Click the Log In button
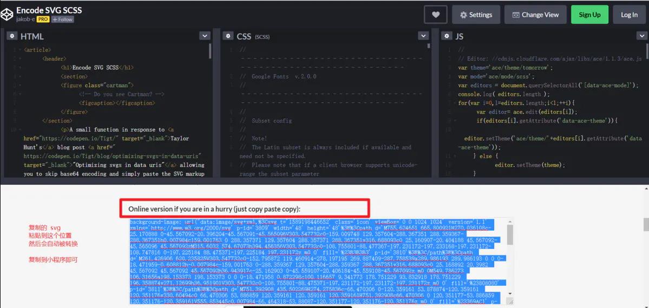 point(629,15)
